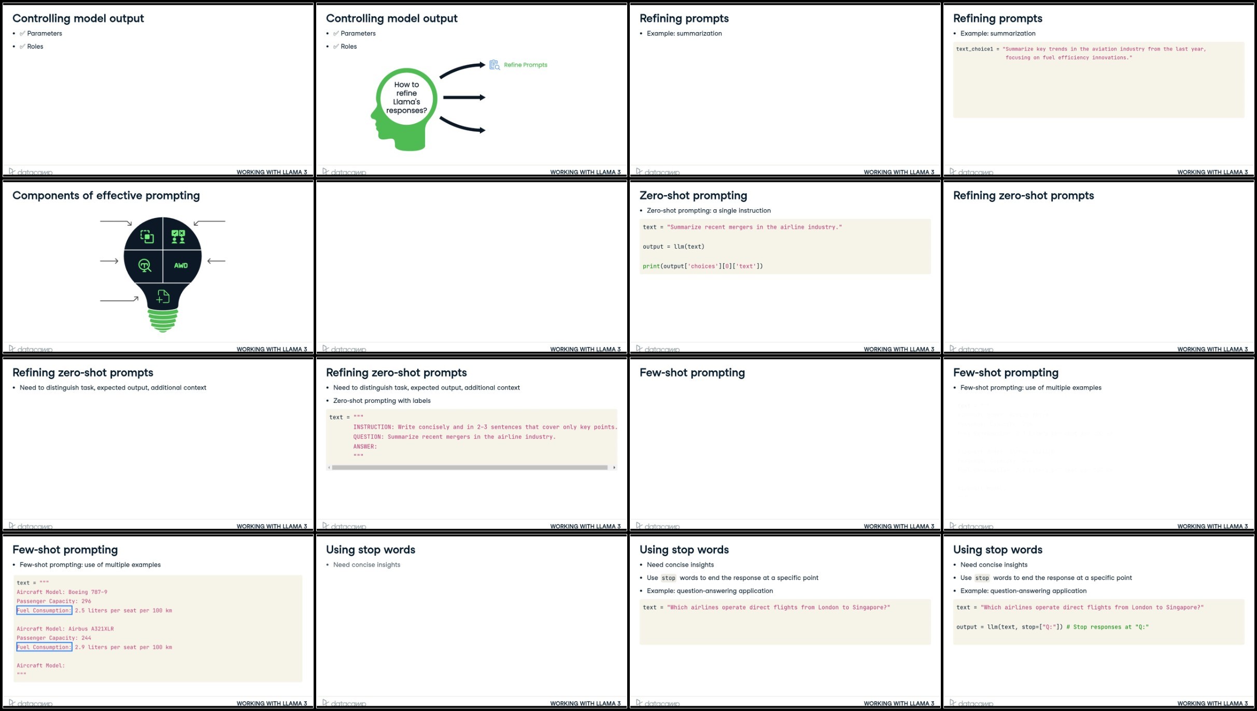Open the Zero-shot prompting slide
This screenshot has height=711, width=1257.
(785, 267)
